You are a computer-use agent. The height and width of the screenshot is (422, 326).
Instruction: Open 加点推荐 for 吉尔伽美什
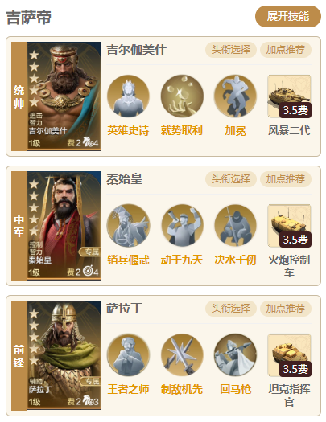point(286,50)
